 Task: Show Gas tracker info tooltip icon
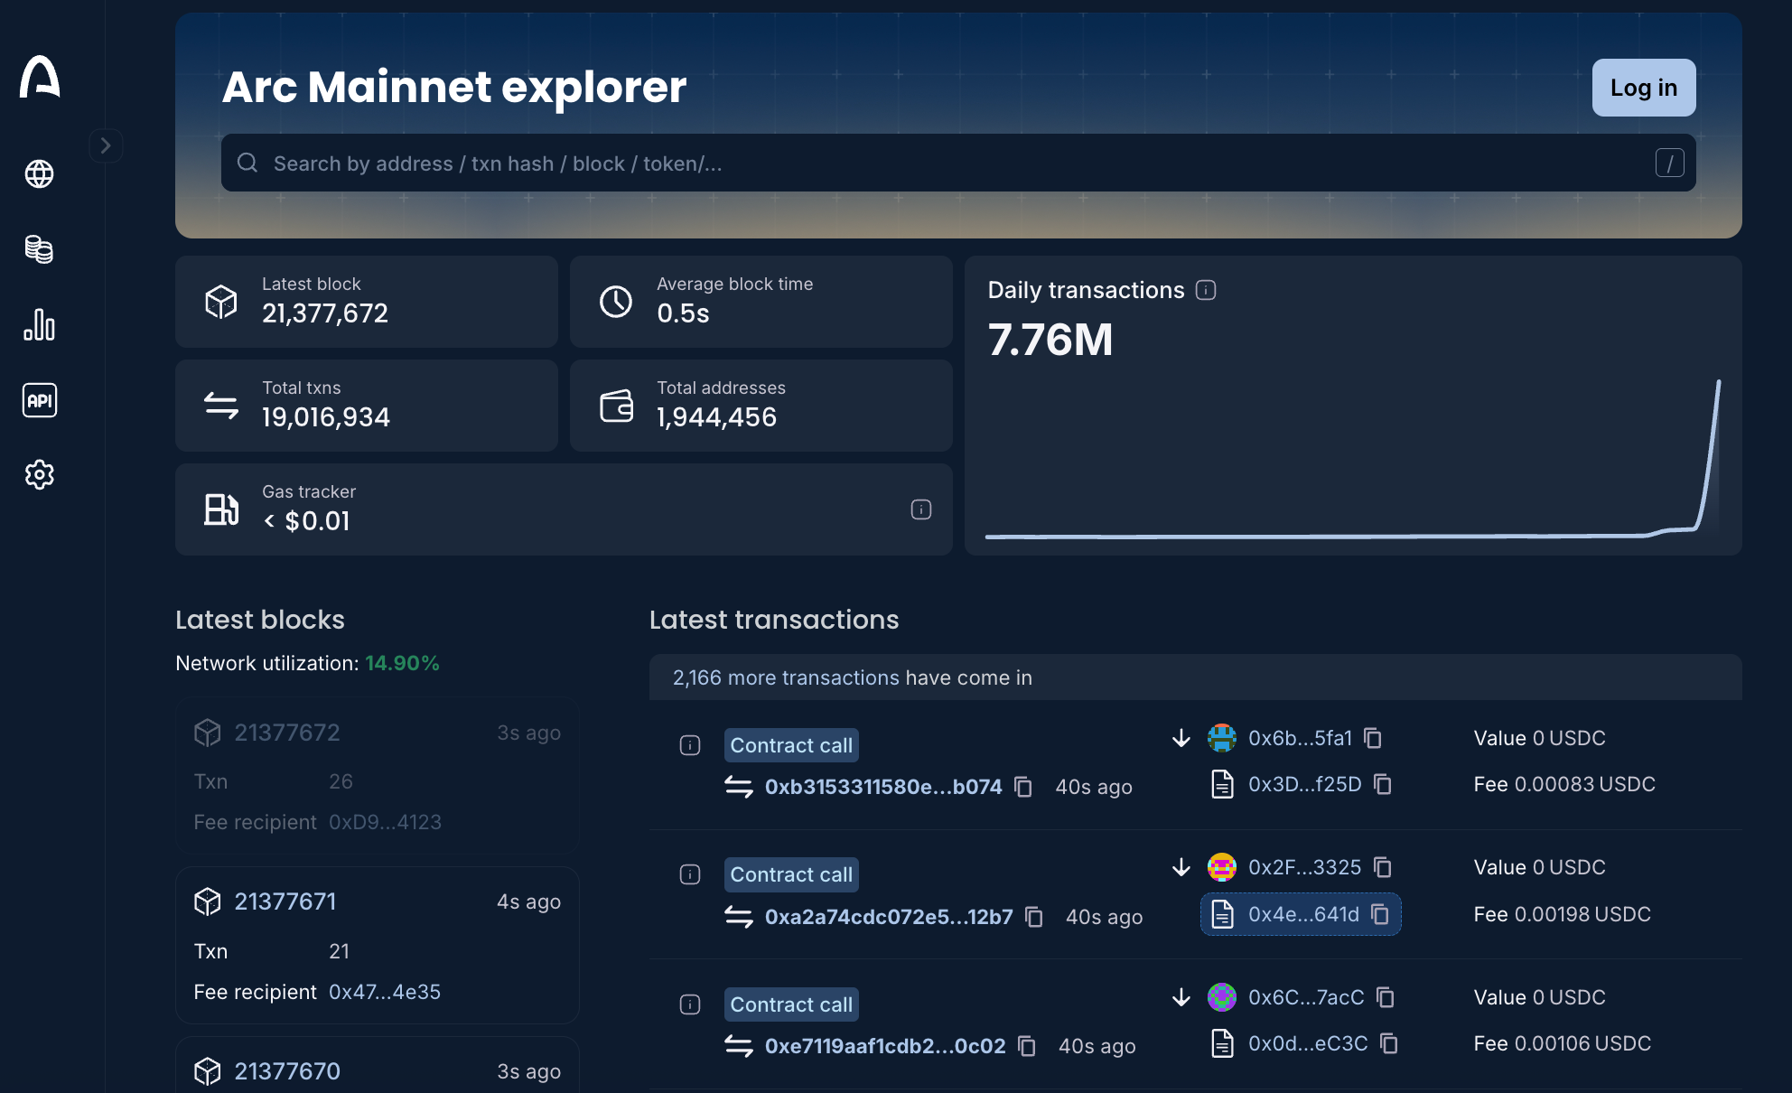pyautogui.click(x=921, y=509)
